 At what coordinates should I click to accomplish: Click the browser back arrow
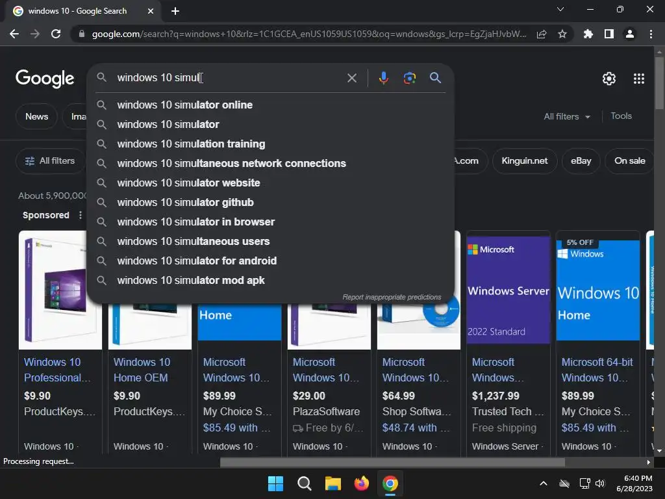[x=14, y=34]
